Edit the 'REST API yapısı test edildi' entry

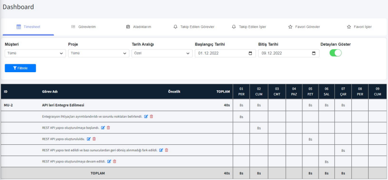161,150
